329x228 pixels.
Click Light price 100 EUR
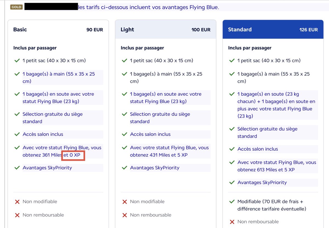tap(201, 30)
